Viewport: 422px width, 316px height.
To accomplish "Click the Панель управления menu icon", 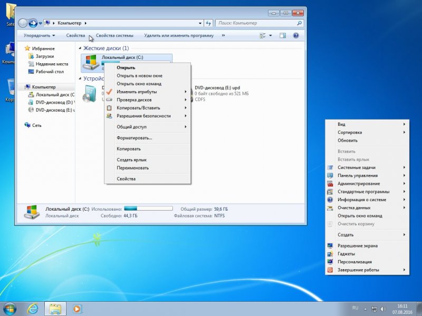I will click(330, 175).
